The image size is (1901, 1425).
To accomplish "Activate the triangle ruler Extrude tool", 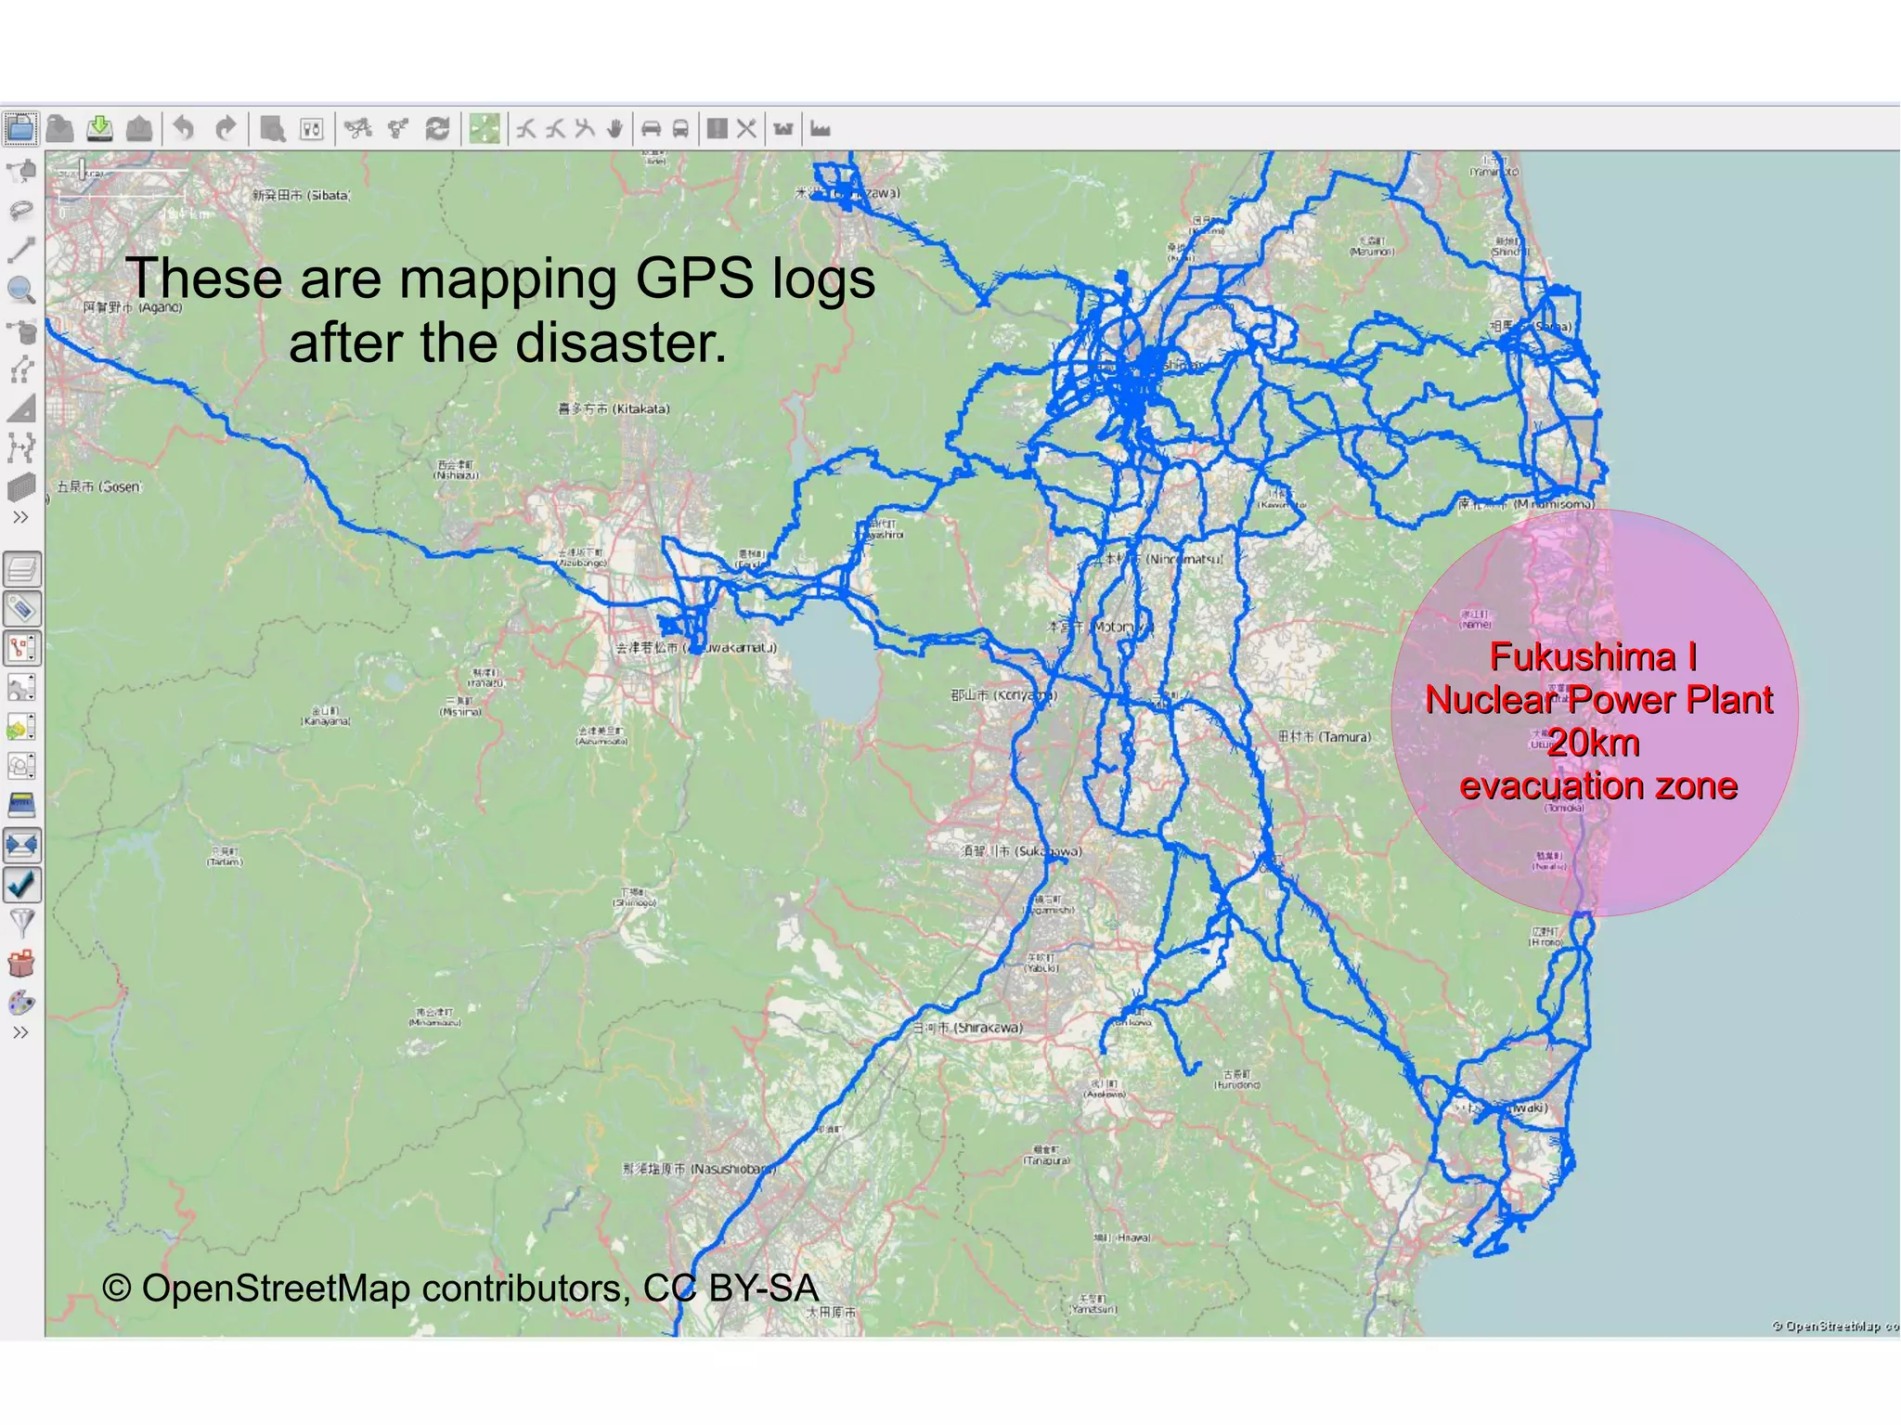I will point(21,408).
